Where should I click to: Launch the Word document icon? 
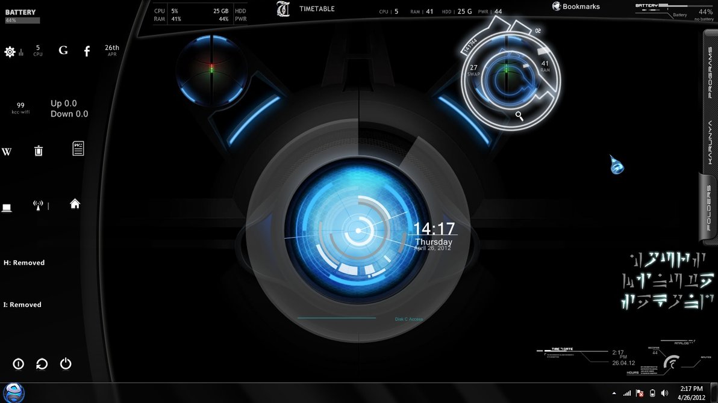click(78, 149)
